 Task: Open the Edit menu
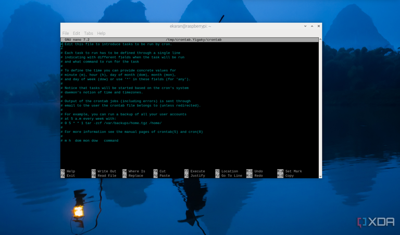pyautogui.click(x=76, y=33)
